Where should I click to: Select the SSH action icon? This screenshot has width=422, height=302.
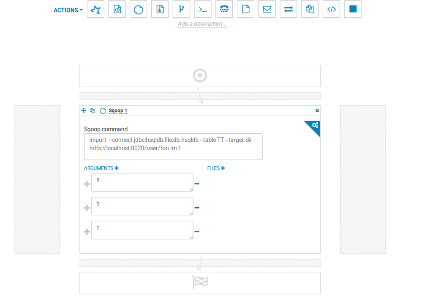click(224, 9)
